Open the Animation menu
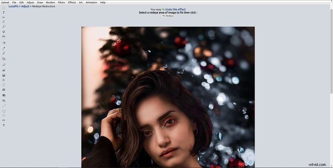Screen dimensions: 333x168 [91, 2]
